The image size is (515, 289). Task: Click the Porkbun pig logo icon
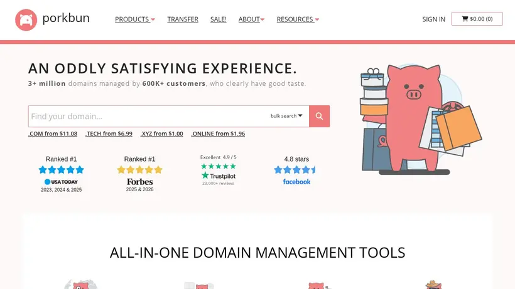[x=26, y=19]
